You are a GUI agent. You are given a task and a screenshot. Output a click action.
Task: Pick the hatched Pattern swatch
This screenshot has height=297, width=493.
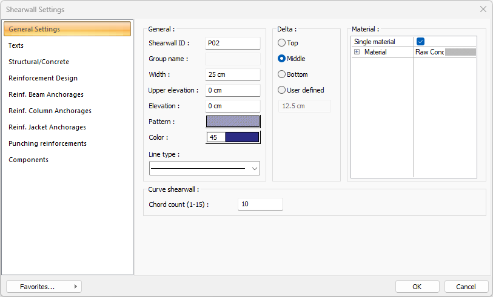[x=233, y=122]
